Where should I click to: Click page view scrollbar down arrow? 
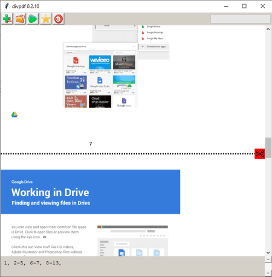click(268, 253)
